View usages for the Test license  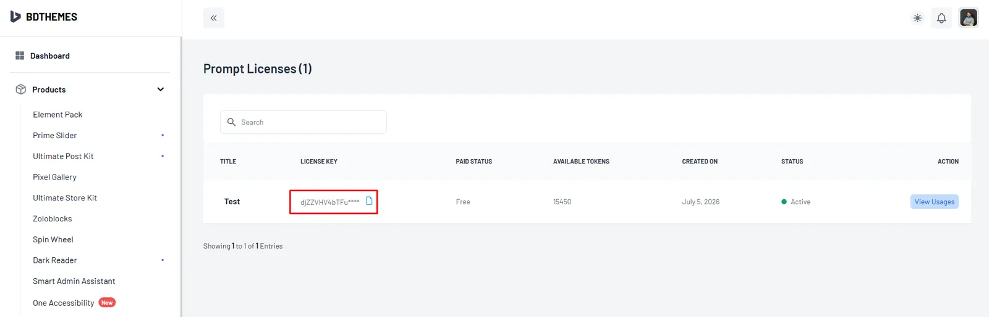coord(934,202)
